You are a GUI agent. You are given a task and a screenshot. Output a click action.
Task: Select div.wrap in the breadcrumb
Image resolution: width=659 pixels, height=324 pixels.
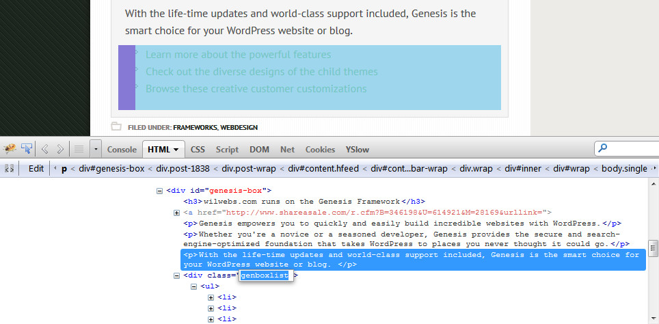pyautogui.click(x=476, y=169)
